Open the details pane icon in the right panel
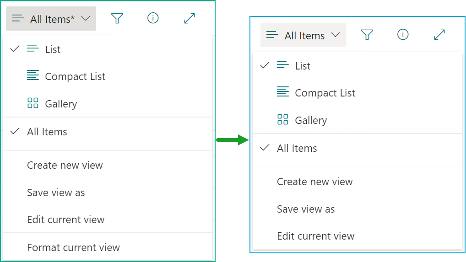The width and height of the screenshot is (466, 262). tap(403, 35)
